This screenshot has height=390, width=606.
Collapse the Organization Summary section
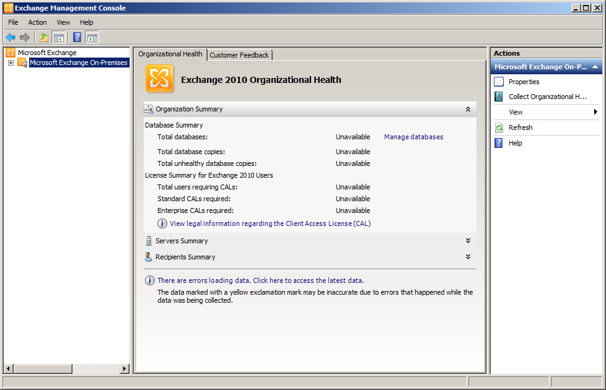[468, 109]
